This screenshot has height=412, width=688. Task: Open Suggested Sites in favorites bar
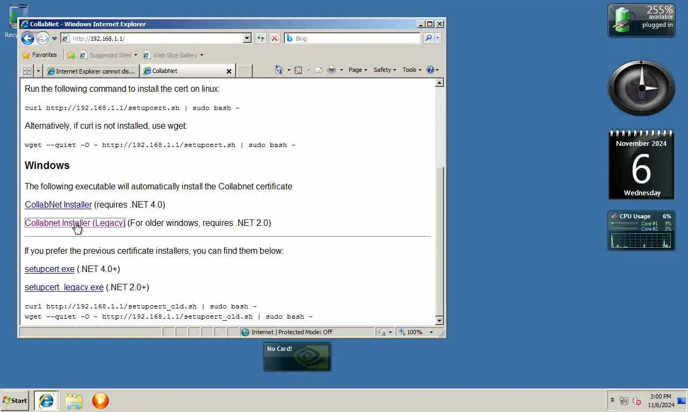[108, 55]
